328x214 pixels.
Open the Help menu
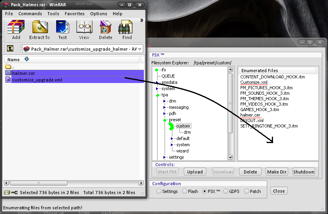point(117,14)
